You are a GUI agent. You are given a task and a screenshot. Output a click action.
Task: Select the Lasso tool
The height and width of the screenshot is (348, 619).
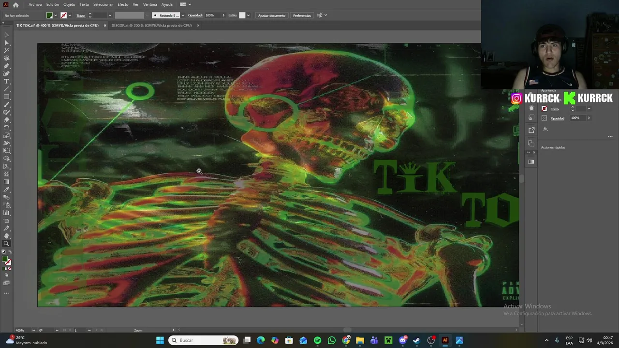point(6,58)
